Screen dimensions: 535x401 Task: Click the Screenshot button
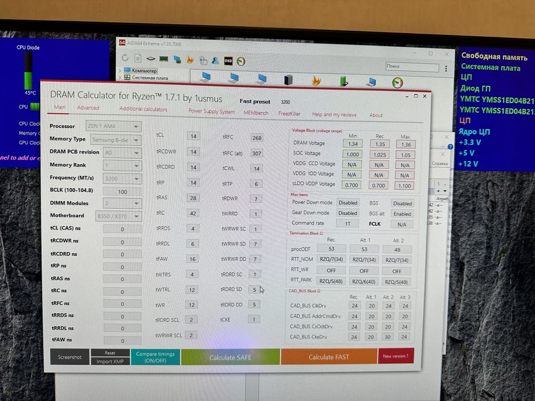[69, 357]
